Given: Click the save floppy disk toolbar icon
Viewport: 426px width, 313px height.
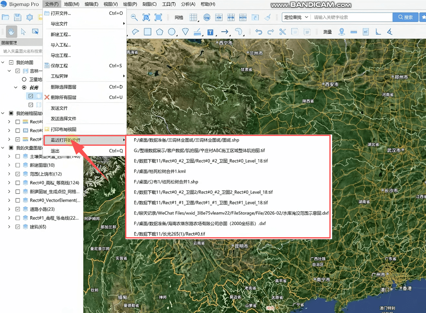Looking at the screenshot, I should [17, 17].
